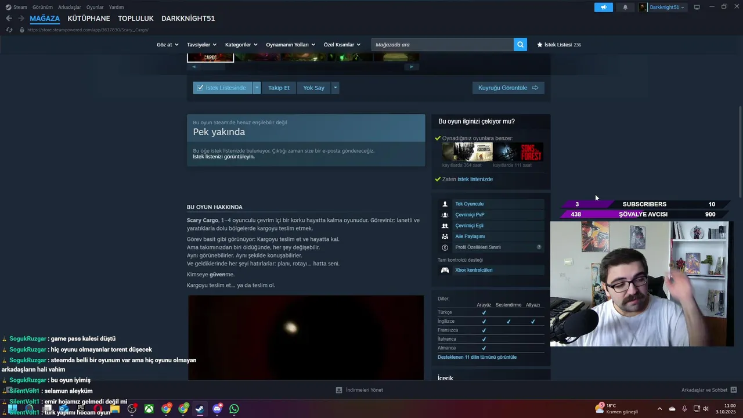This screenshot has height=418, width=743.
Task: Open the İstek Listesi link
Action: pyautogui.click(x=558, y=45)
